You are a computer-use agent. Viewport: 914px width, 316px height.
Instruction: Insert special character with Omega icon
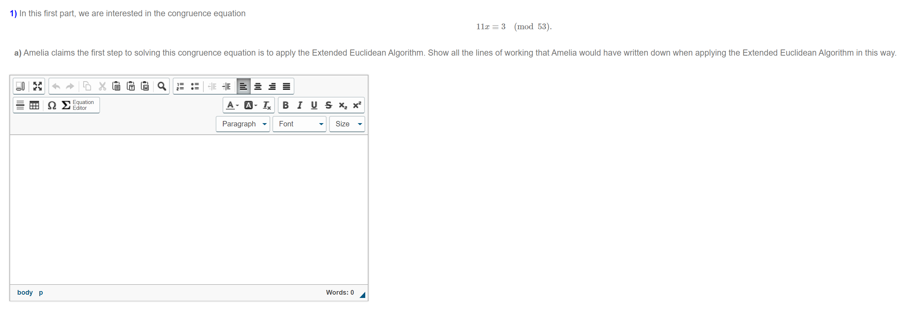coord(52,105)
